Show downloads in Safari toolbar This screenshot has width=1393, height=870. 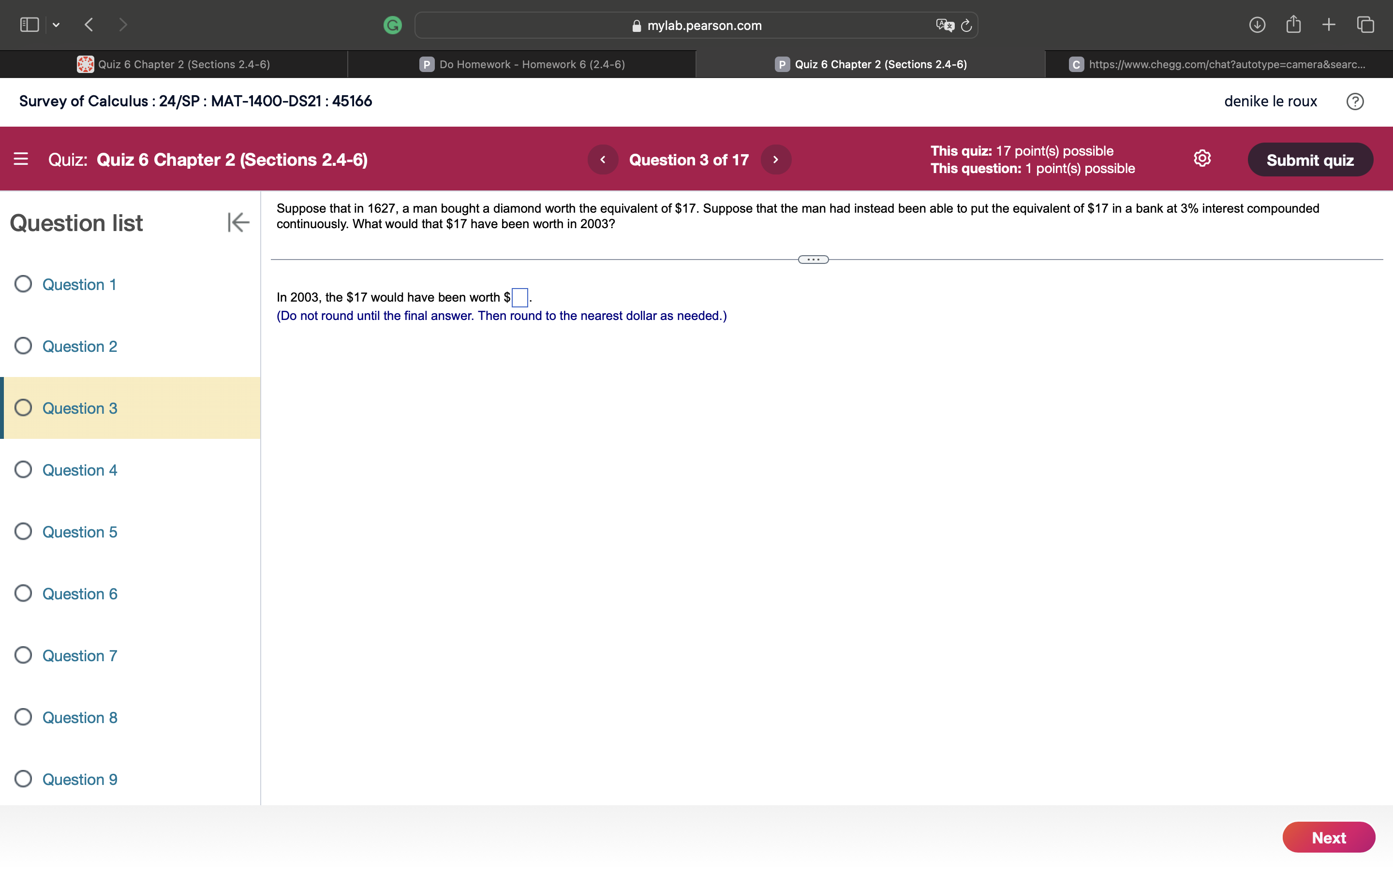1257,24
